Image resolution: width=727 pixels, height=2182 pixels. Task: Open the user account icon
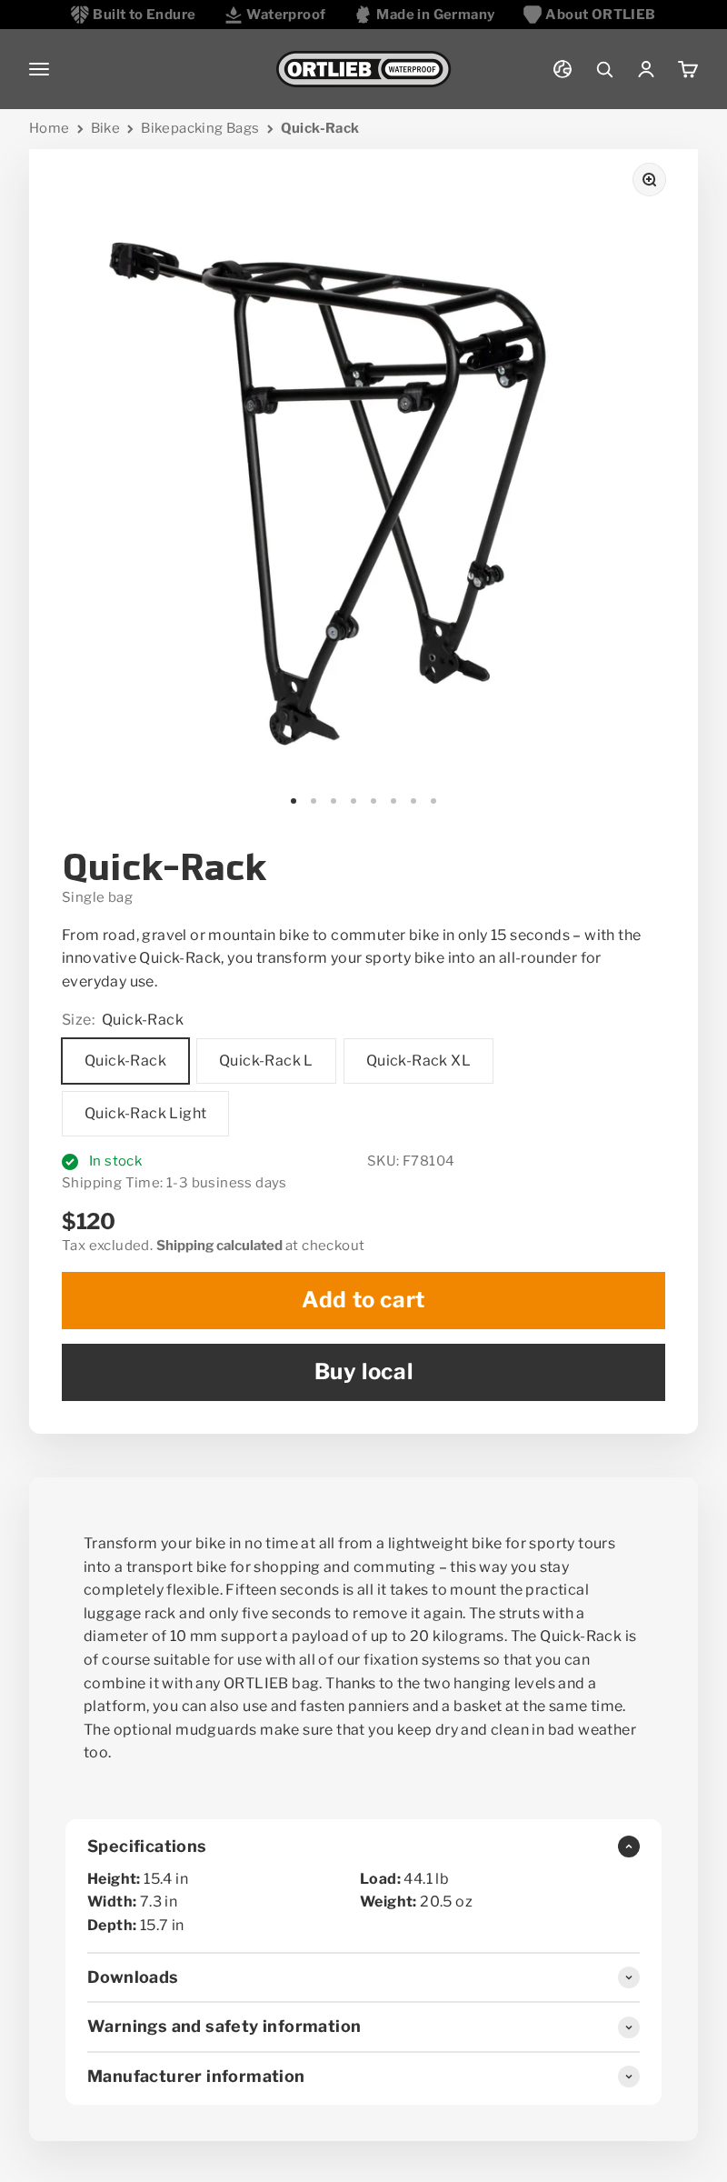point(646,69)
